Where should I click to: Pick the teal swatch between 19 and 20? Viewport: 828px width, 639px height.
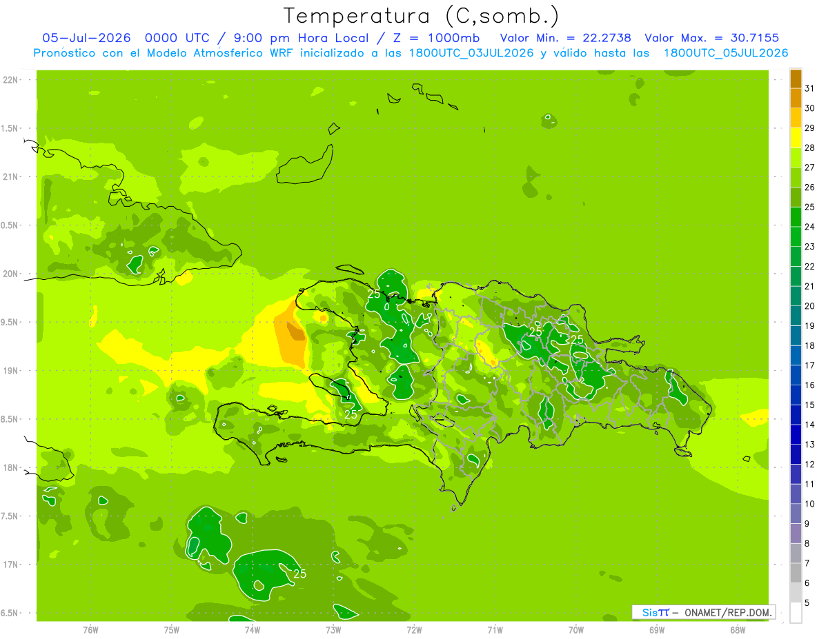pos(796,316)
